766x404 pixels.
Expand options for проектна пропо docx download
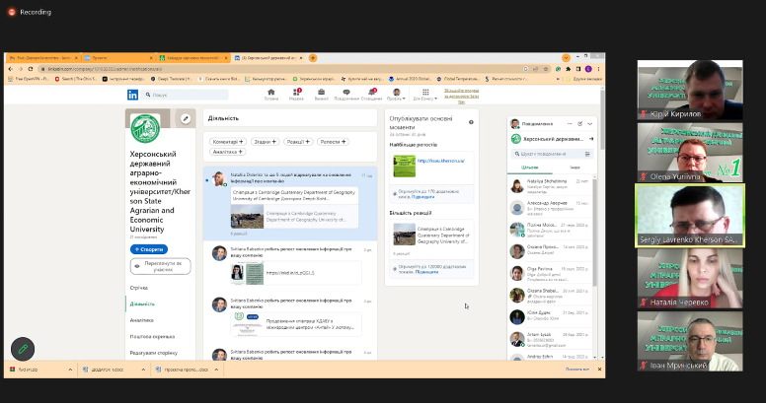coord(216,370)
